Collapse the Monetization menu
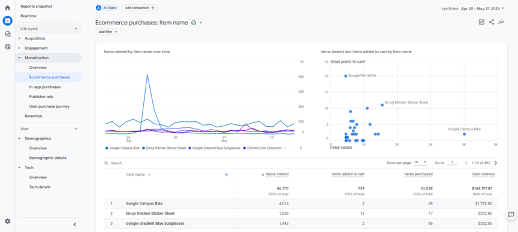This screenshot has width=518, height=232. pyautogui.click(x=20, y=58)
